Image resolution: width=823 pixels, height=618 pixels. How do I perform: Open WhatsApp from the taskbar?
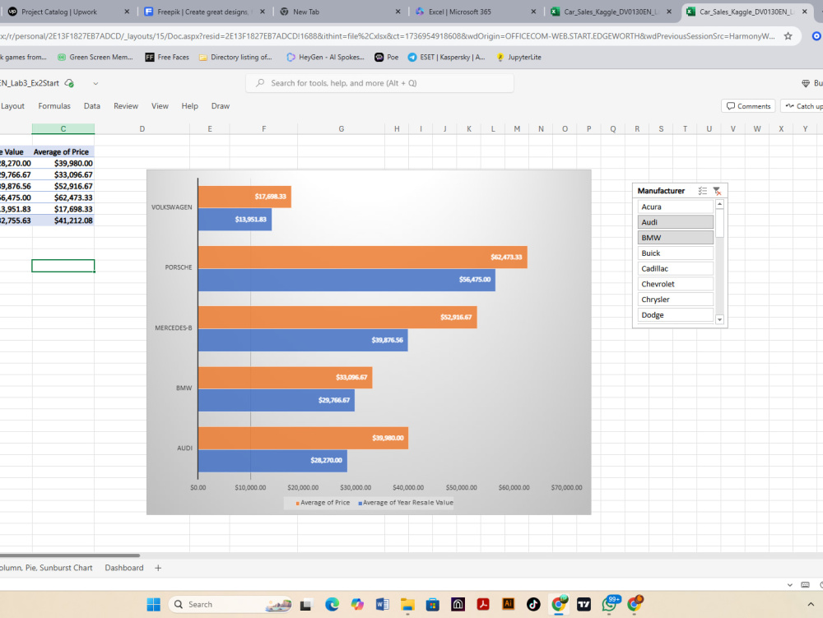[610, 604]
